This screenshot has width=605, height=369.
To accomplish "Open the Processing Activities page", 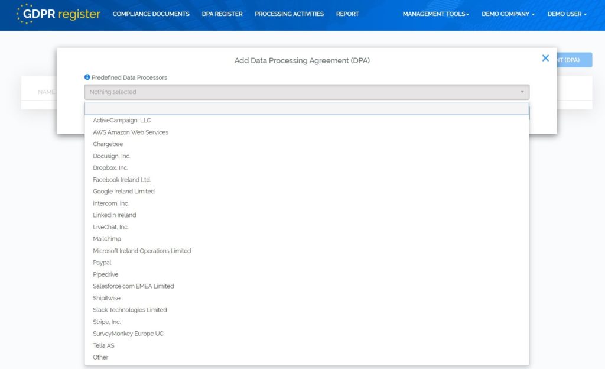I will 288,14.
